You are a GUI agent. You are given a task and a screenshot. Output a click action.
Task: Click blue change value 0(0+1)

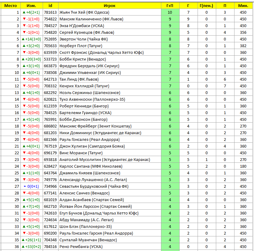click(x=32, y=187)
